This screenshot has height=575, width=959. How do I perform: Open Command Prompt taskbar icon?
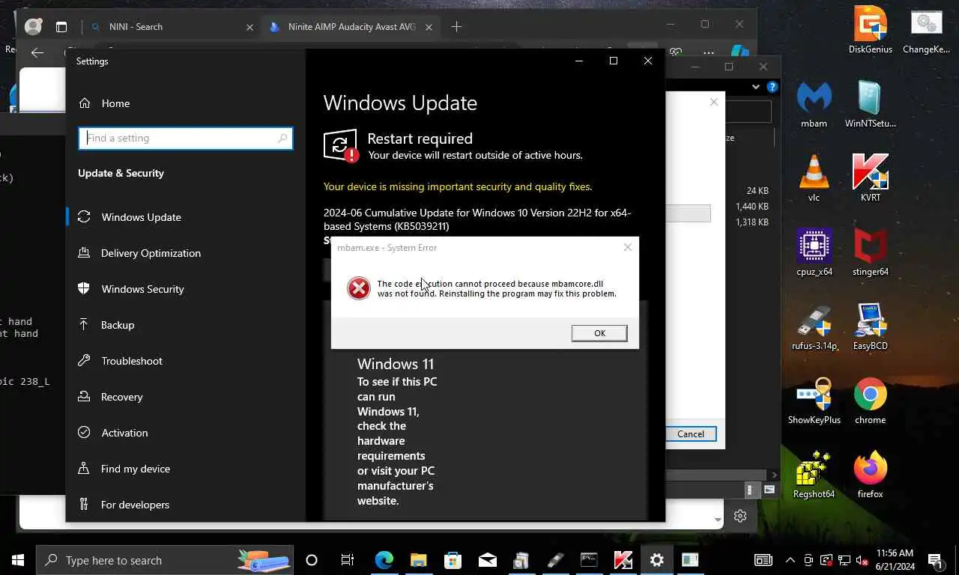pyautogui.click(x=589, y=560)
